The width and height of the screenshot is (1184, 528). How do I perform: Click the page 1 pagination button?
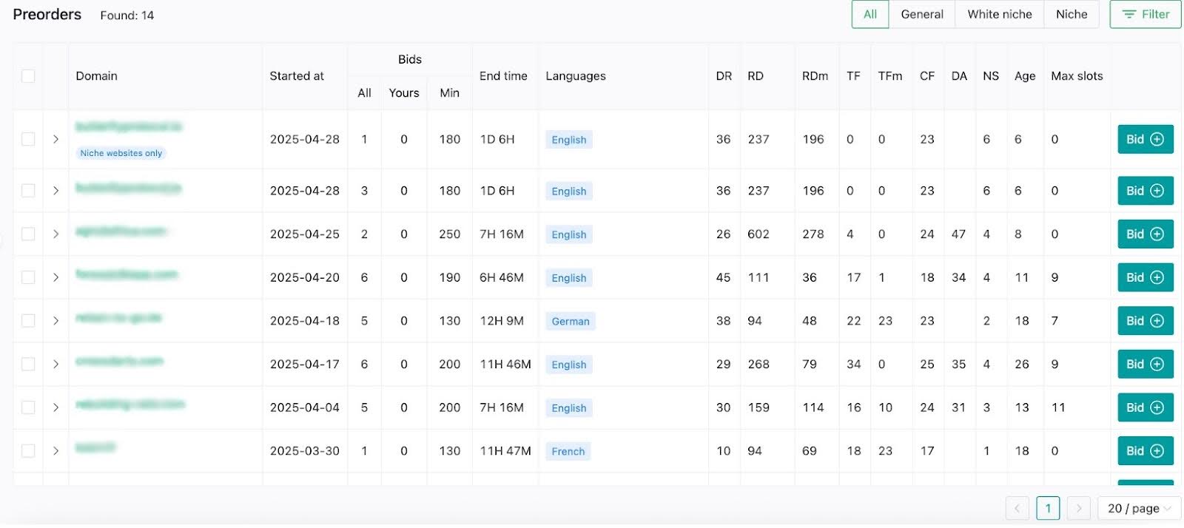point(1048,508)
